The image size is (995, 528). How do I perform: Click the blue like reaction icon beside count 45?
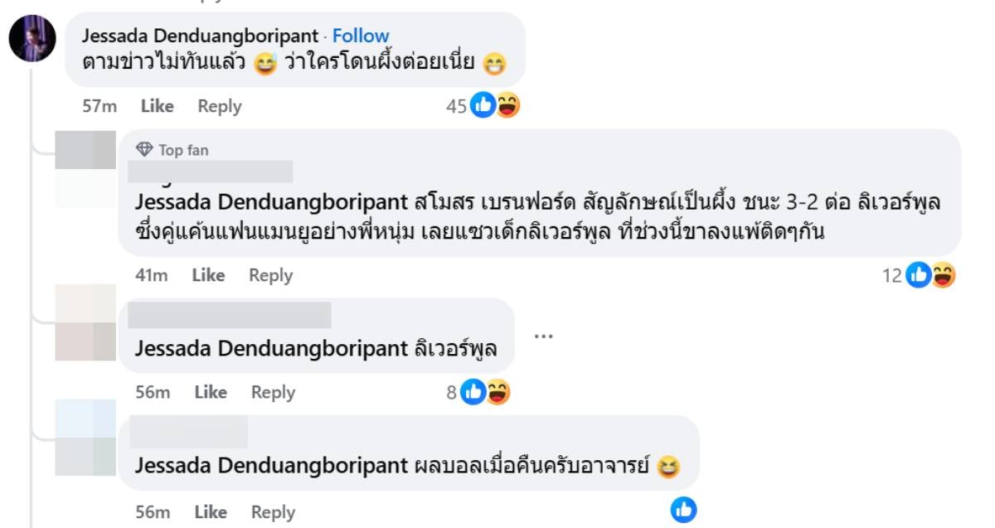pyautogui.click(x=483, y=105)
